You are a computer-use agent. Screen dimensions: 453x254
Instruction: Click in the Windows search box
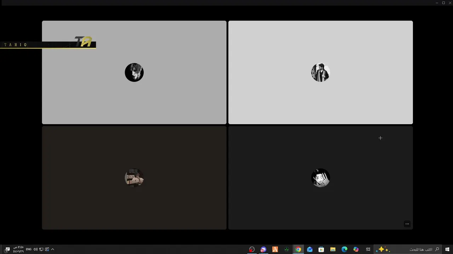[x=408, y=249]
